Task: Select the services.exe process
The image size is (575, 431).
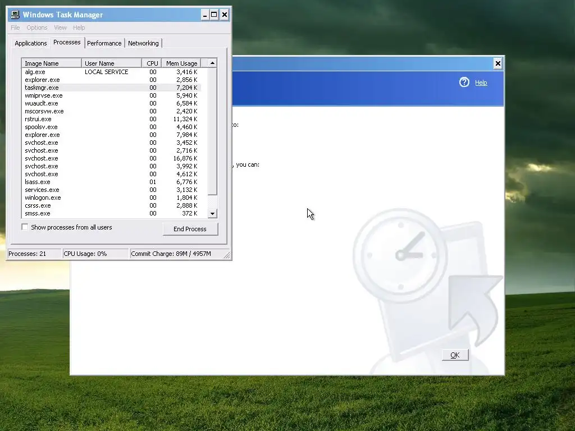Action: coord(112,190)
